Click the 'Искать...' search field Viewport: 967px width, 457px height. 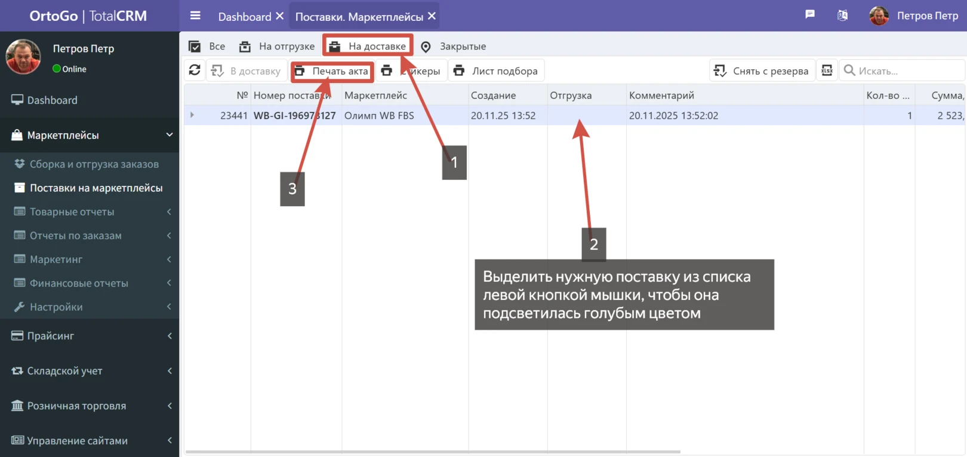click(x=907, y=71)
